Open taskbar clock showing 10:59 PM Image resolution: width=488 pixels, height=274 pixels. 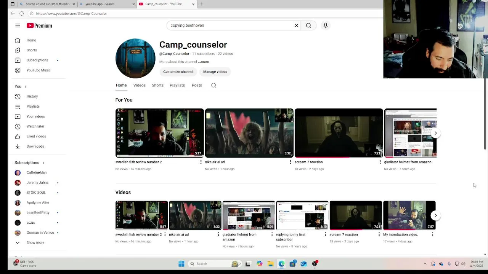coord(477,264)
